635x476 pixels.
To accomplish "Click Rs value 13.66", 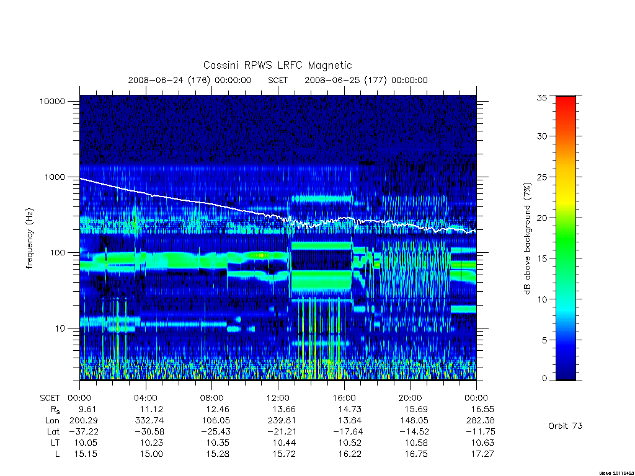I will [283, 409].
